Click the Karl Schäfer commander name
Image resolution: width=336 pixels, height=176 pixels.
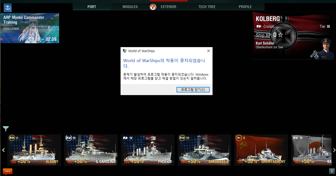coord(265,43)
